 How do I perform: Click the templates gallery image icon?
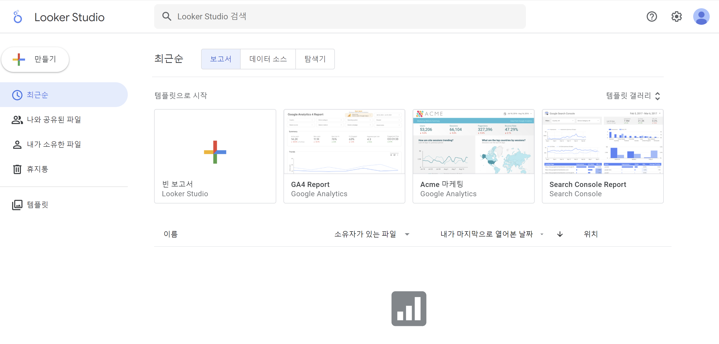(17, 205)
